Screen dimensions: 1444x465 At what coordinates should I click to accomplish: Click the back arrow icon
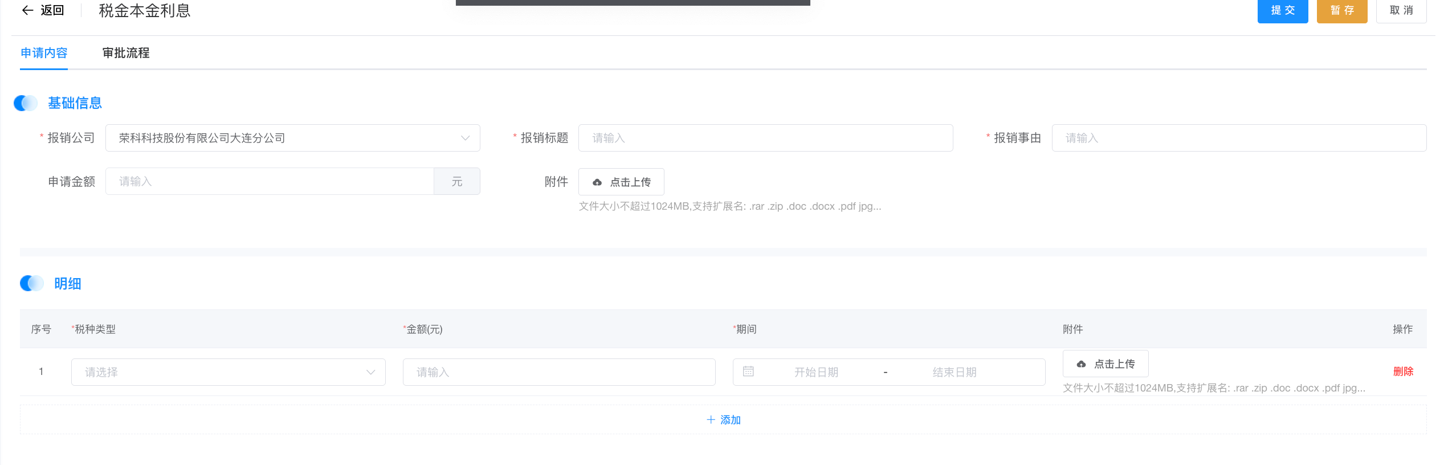point(27,10)
